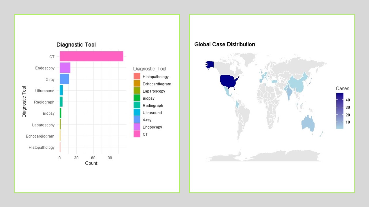Image resolution: width=369 pixels, height=207 pixels.
Task: Click the '60' tick on Count axis
Action: [93, 158]
